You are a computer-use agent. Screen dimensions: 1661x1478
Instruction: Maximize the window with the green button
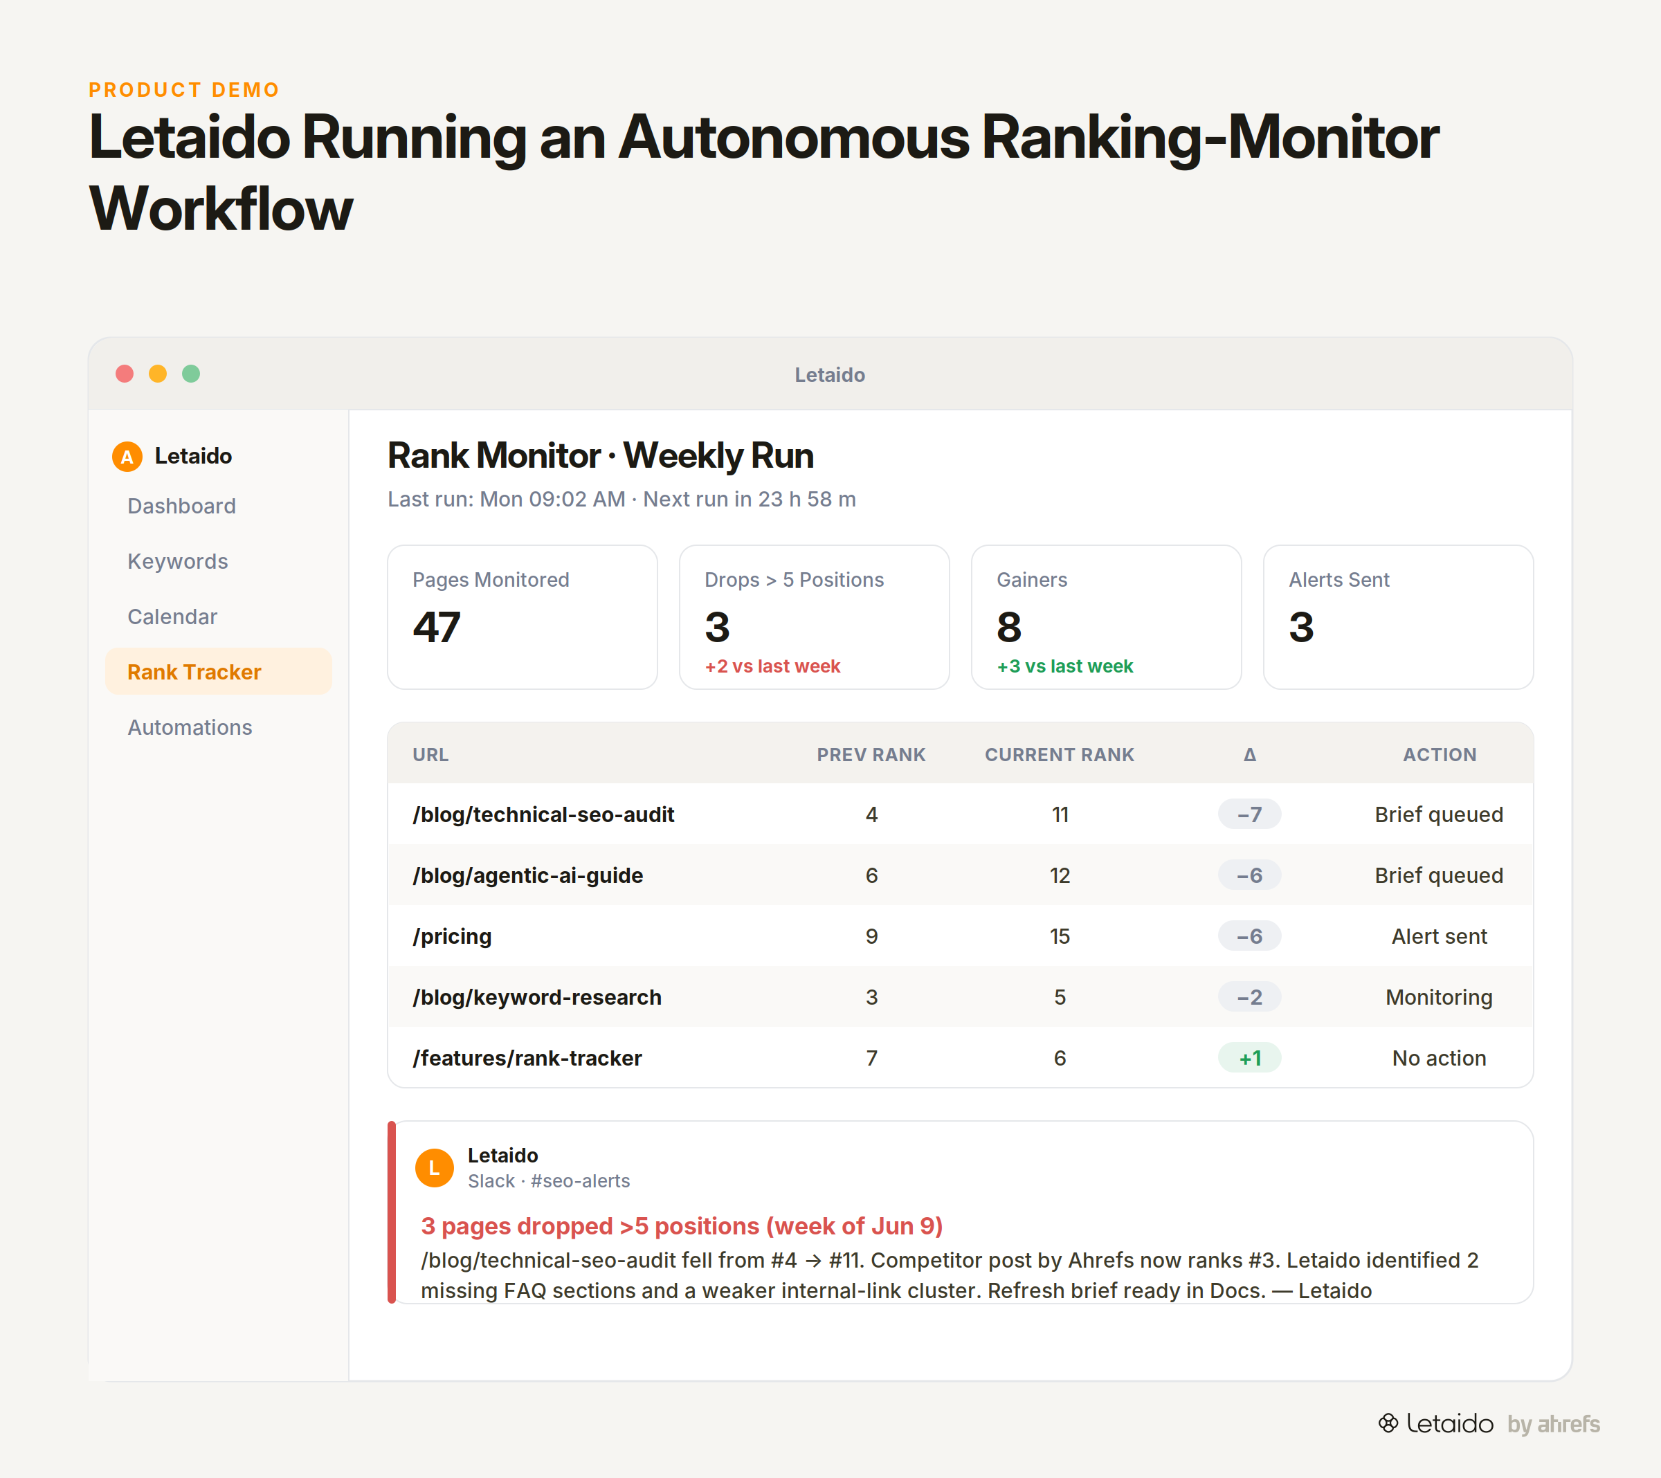point(191,374)
